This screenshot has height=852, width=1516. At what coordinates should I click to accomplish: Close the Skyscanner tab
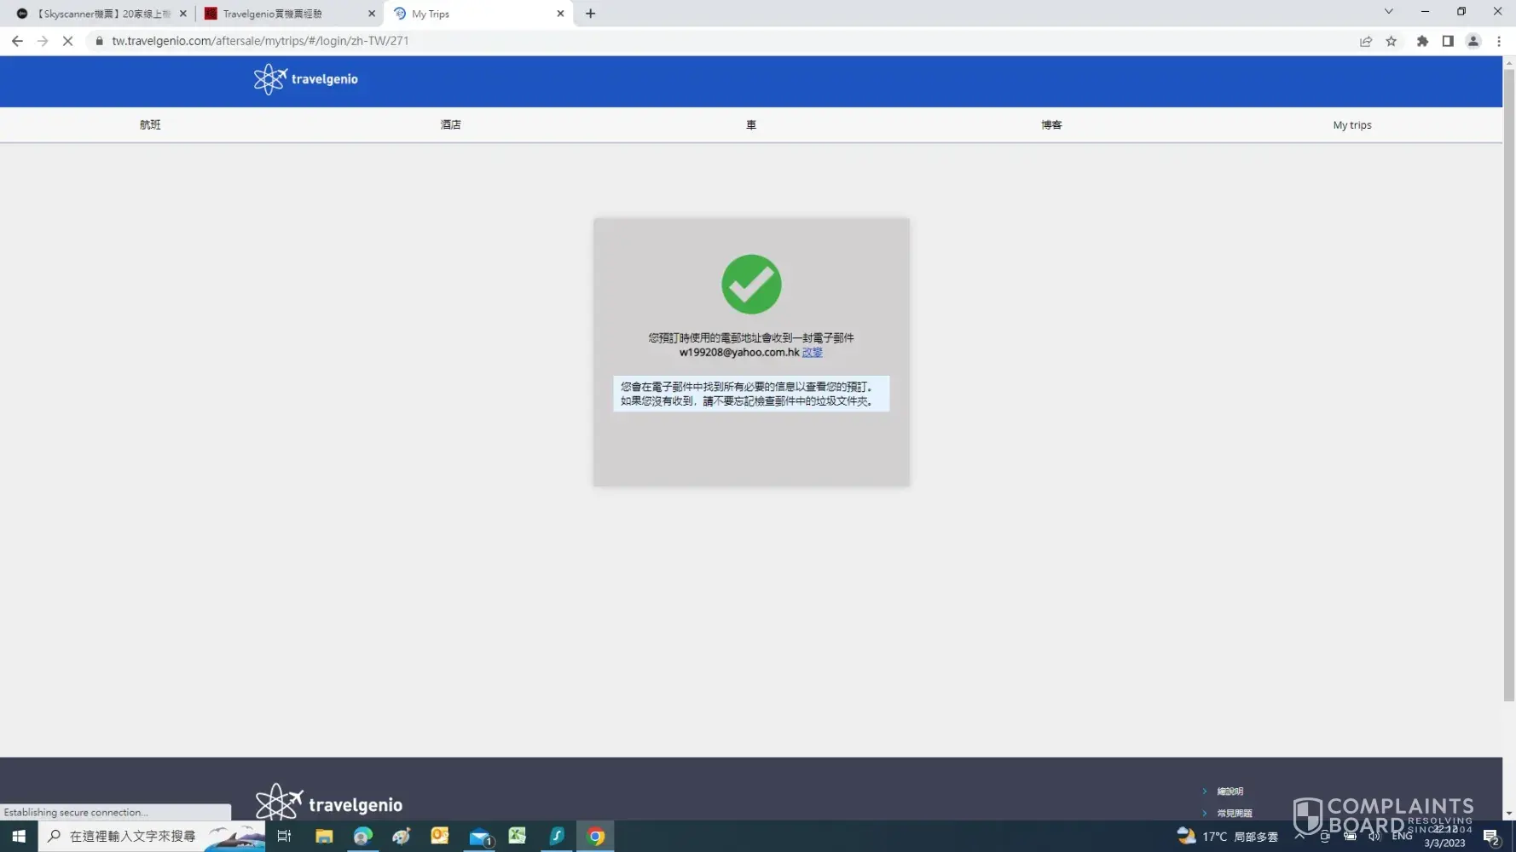(x=183, y=14)
